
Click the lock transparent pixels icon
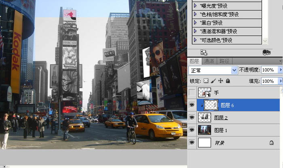206,81
